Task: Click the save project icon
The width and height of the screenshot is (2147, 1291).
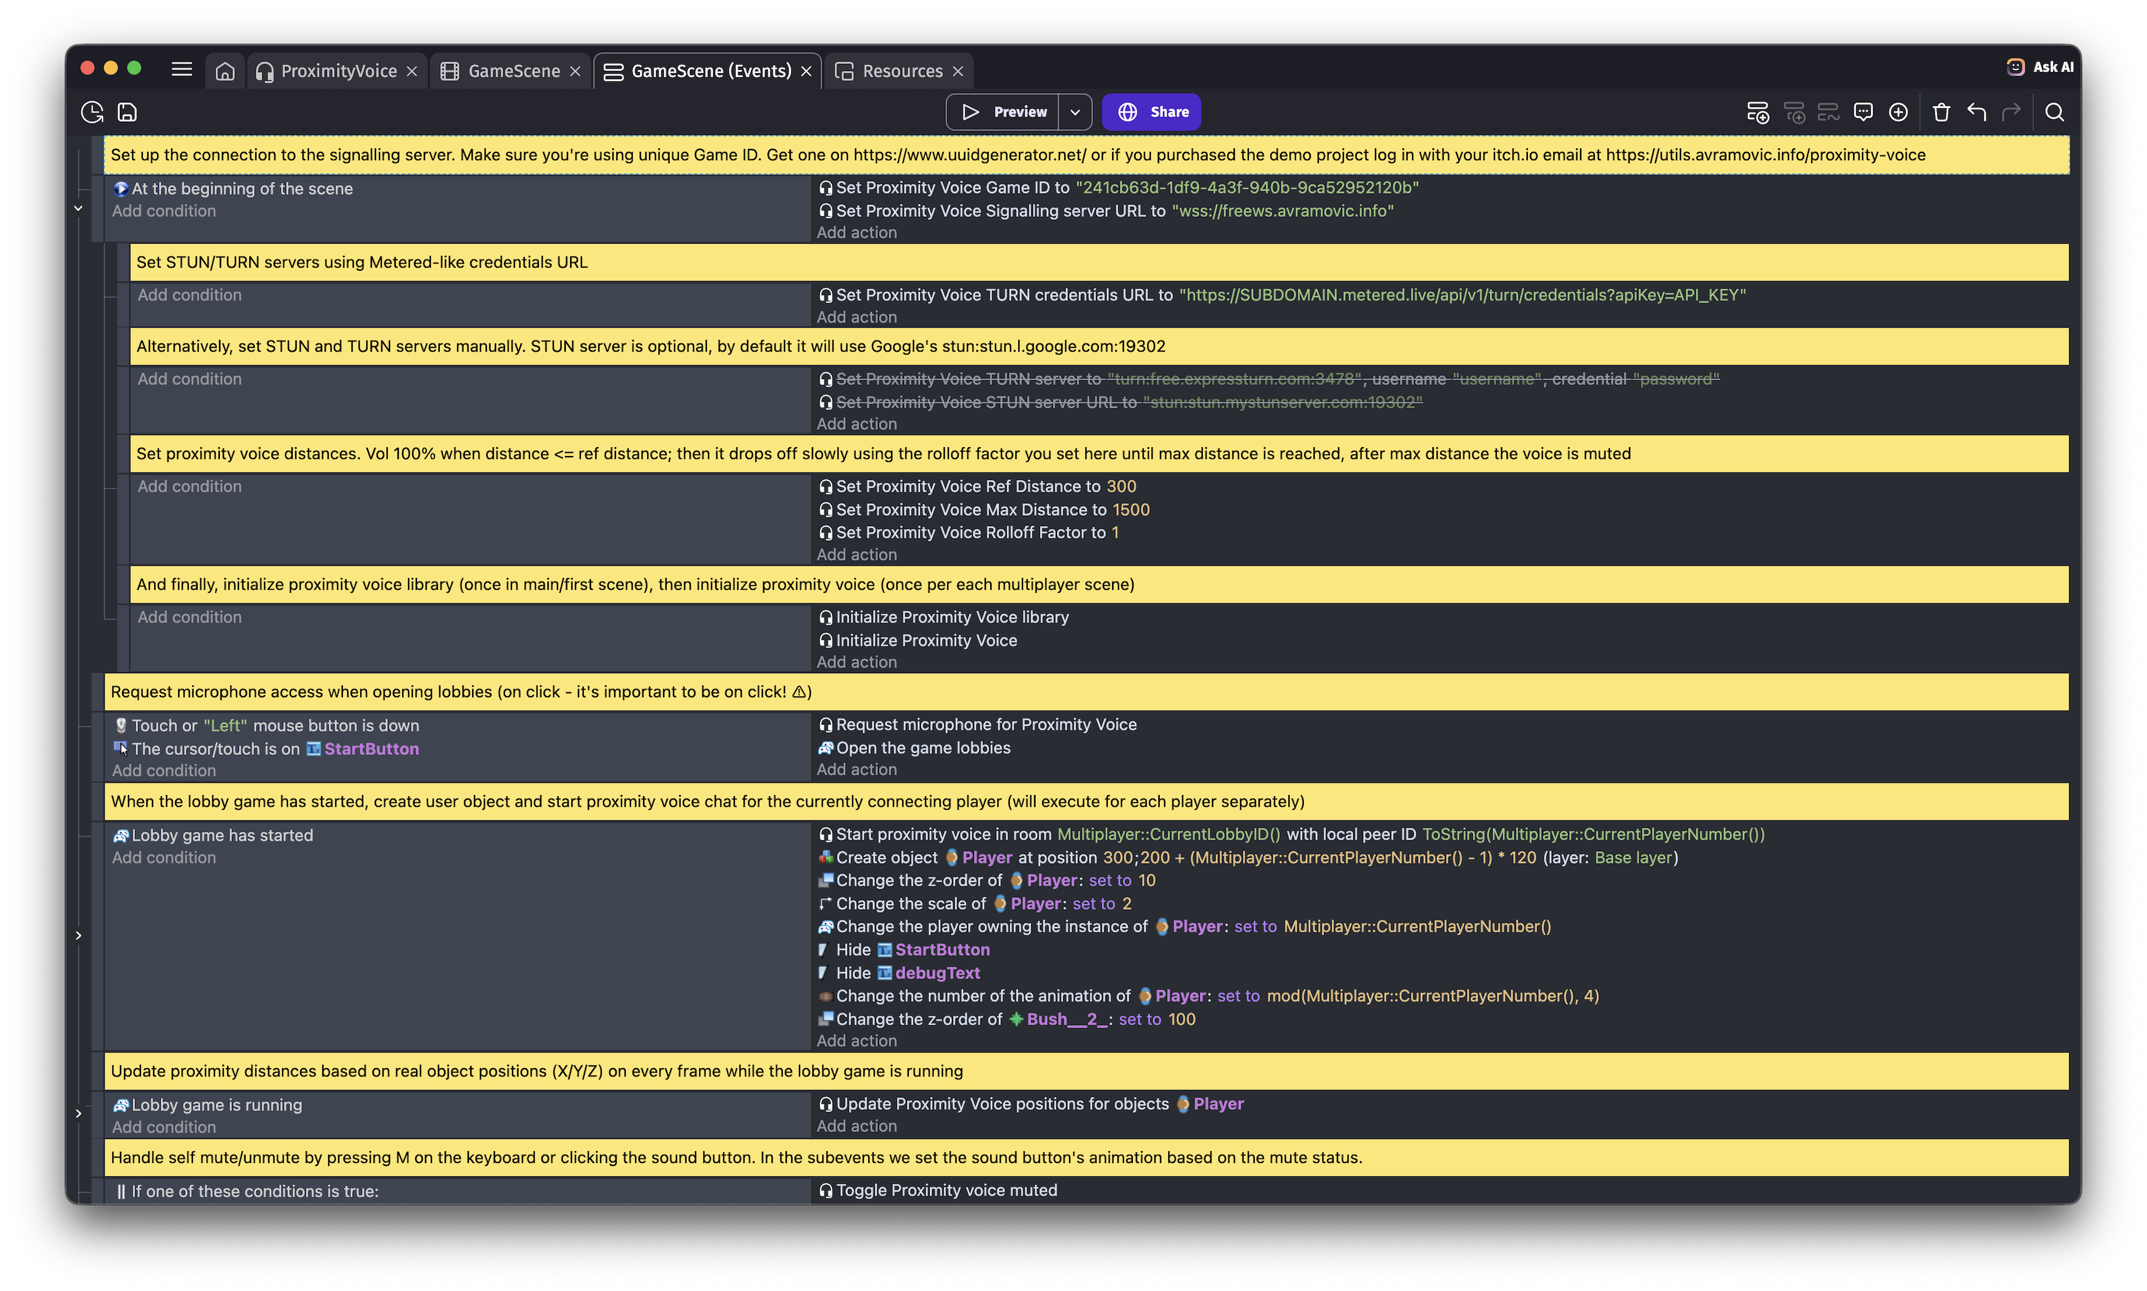Action: (128, 112)
